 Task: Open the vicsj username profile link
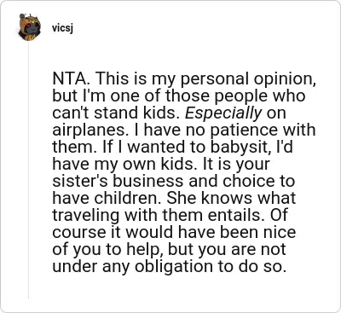62,28
